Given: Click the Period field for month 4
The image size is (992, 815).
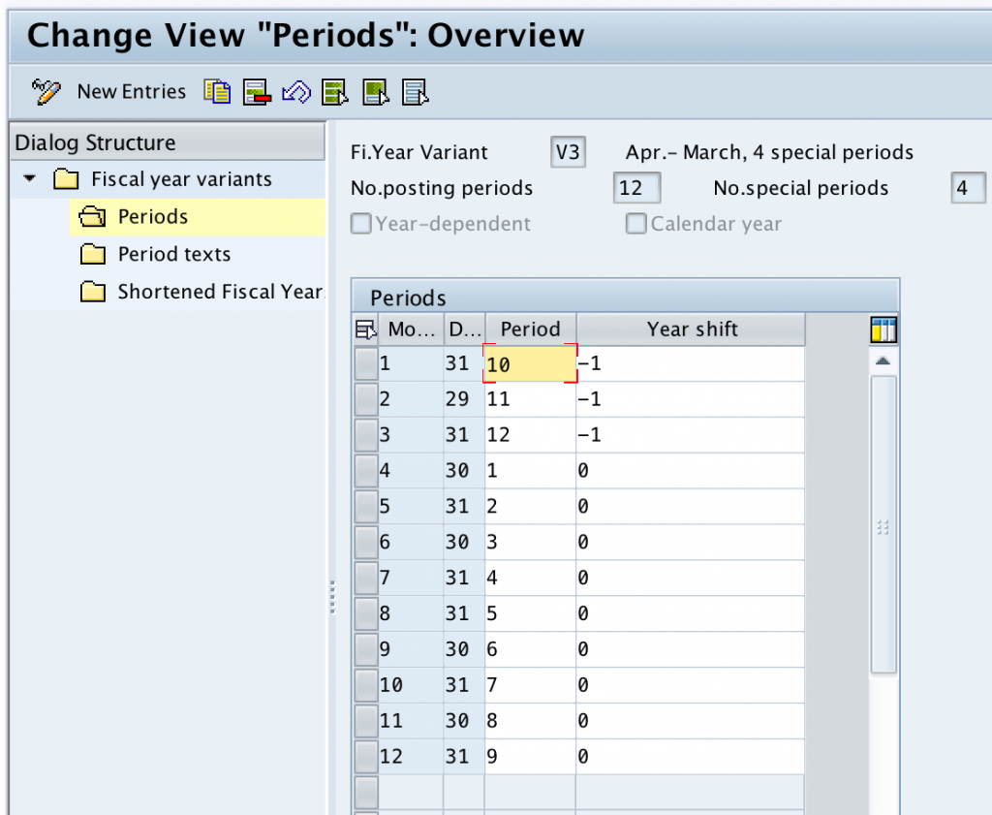Looking at the screenshot, I should (x=530, y=471).
